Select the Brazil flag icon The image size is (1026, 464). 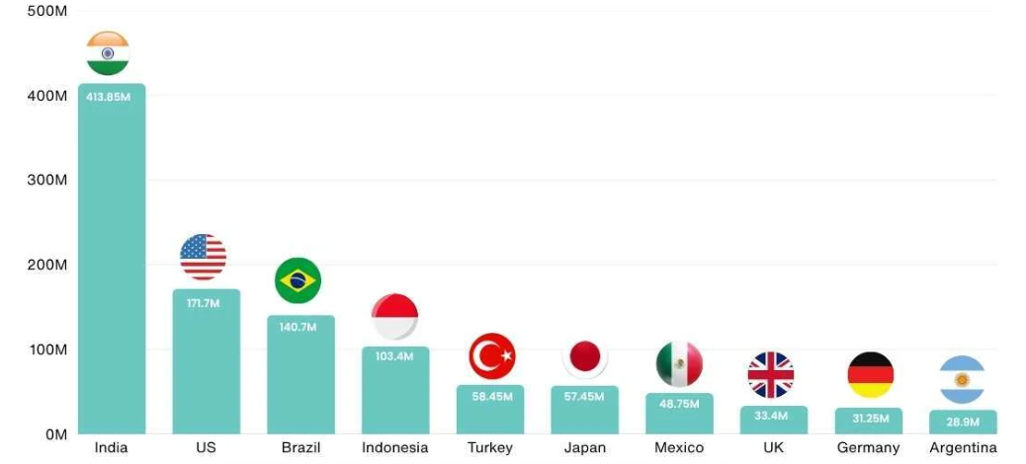point(298,280)
